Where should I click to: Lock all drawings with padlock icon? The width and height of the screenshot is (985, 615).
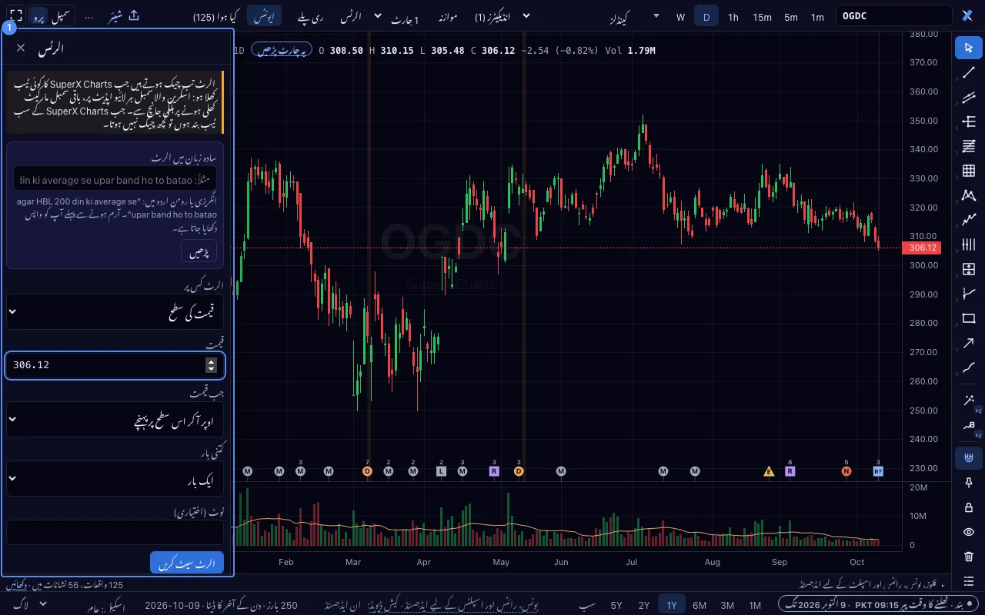click(968, 507)
